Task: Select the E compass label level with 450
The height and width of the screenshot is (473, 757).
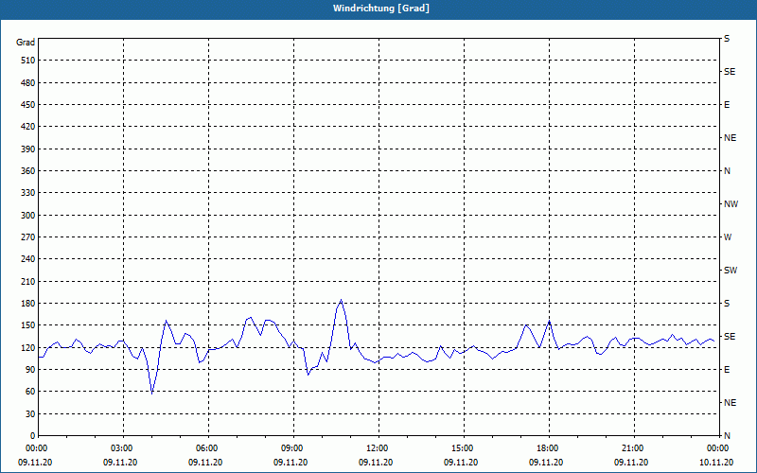Action: pos(727,105)
